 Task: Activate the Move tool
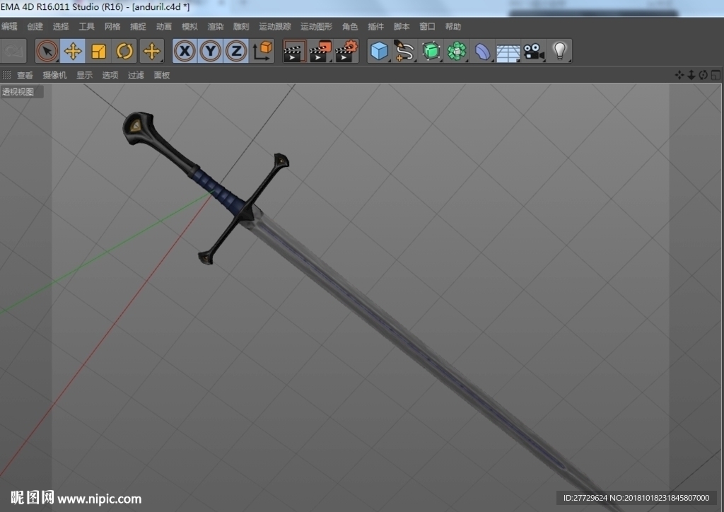point(73,51)
